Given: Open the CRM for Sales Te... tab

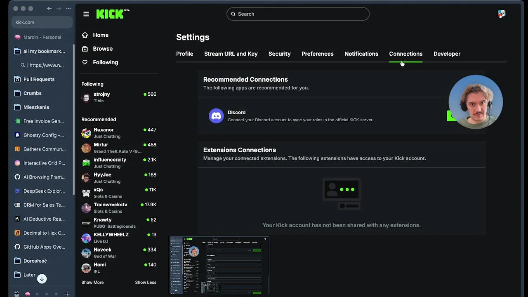Looking at the screenshot, I should point(41,205).
